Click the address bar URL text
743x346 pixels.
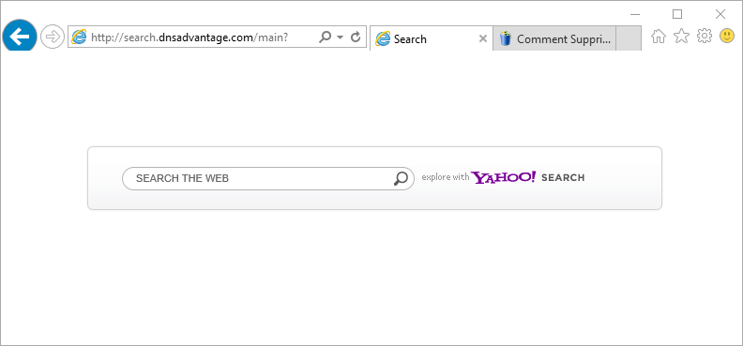(x=190, y=38)
